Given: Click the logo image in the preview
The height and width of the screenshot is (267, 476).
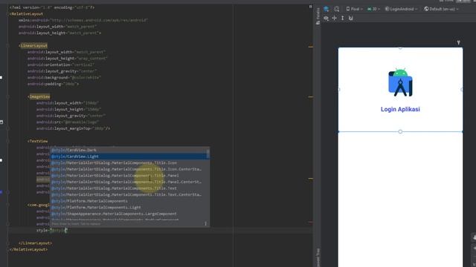Looking at the screenshot, I should (x=400, y=82).
